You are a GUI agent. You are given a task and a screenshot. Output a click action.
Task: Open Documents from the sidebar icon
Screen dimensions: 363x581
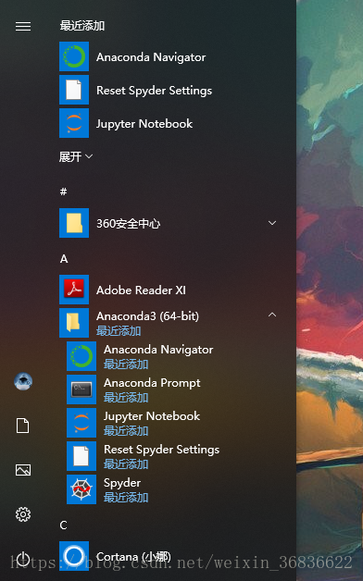pos(22,426)
